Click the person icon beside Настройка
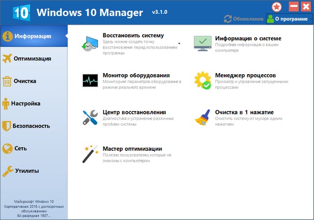Viewport: 314px width, 220px height. (x=5, y=104)
